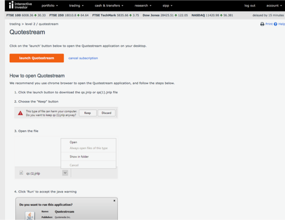Select Open in the context menu image
Image resolution: width=285 pixels, height=220 pixels.
pyautogui.click(x=73, y=142)
